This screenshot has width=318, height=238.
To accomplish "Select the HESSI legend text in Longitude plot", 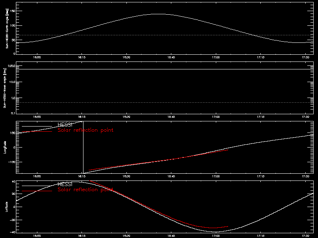I will [x=65, y=125].
